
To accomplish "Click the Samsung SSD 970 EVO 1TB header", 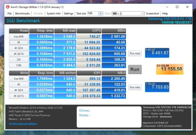I will pos(170,19).
